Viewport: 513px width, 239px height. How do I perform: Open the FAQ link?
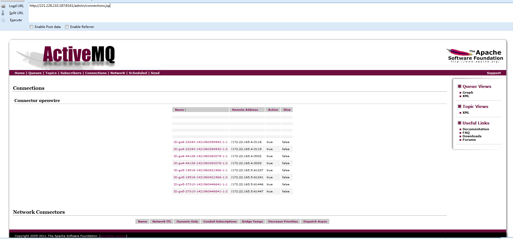pos(466,133)
